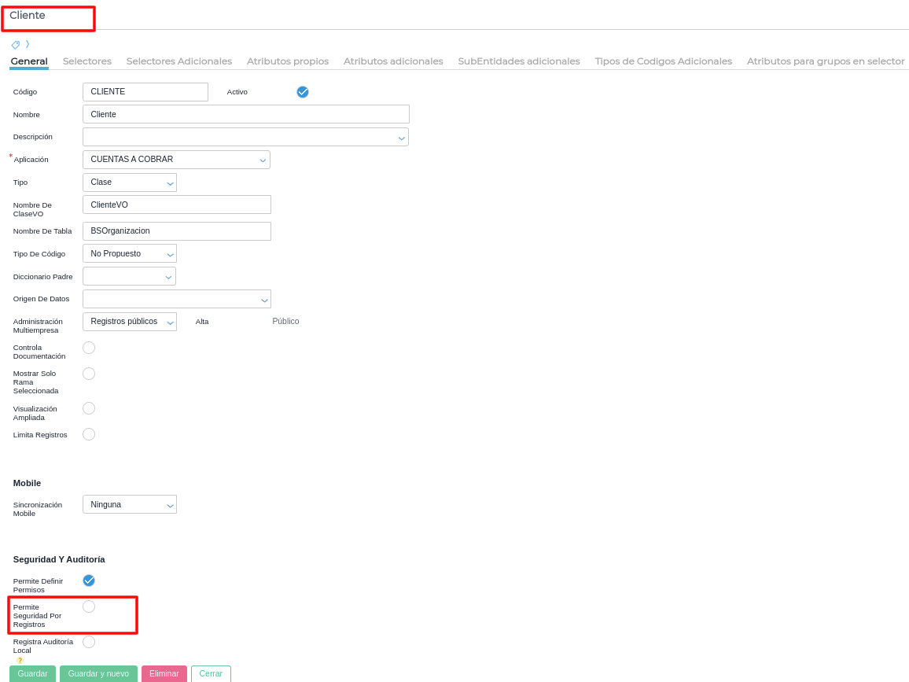Open the Aplicación dropdown
This screenshot has height=682, width=909.
(x=176, y=160)
